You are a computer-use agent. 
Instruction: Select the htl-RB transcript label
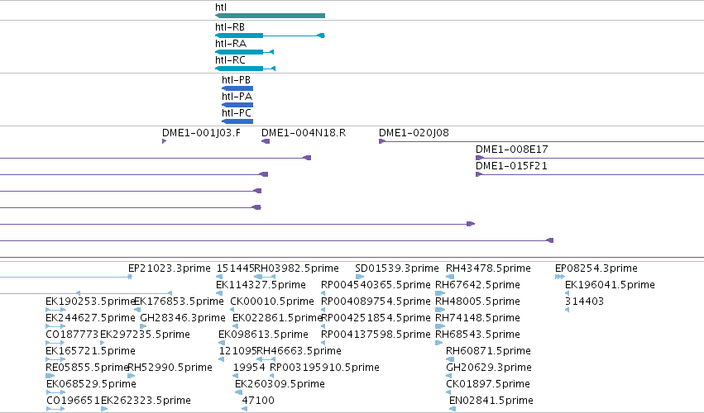[230, 27]
